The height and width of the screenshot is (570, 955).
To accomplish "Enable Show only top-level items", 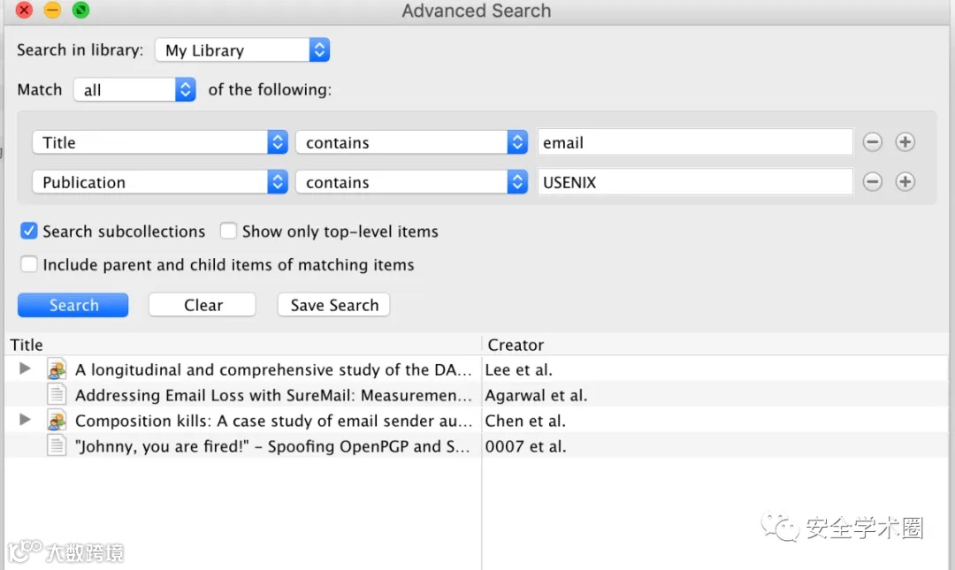I will [229, 232].
